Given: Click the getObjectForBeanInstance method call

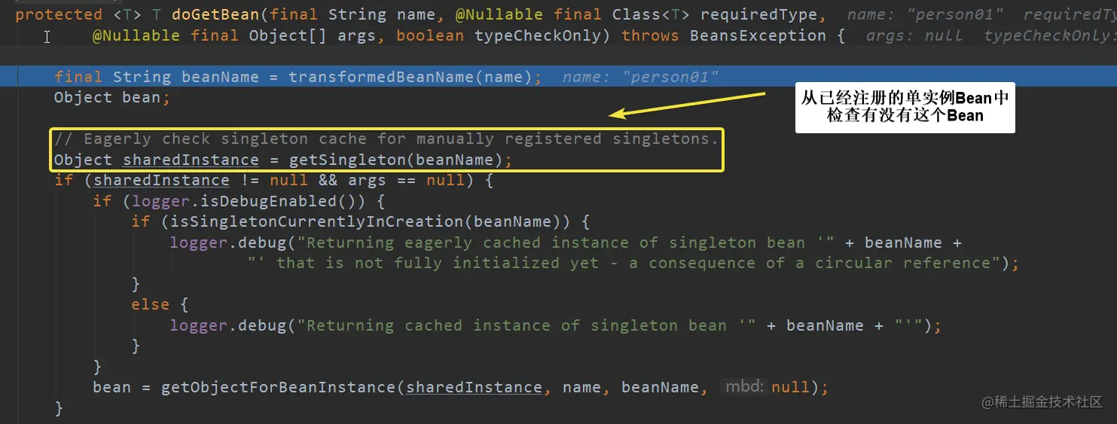Looking at the screenshot, I should (279, 387).
